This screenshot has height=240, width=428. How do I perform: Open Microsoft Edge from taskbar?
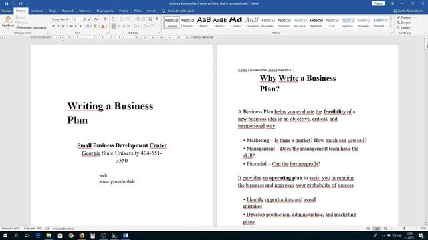(x=38, y=235)
